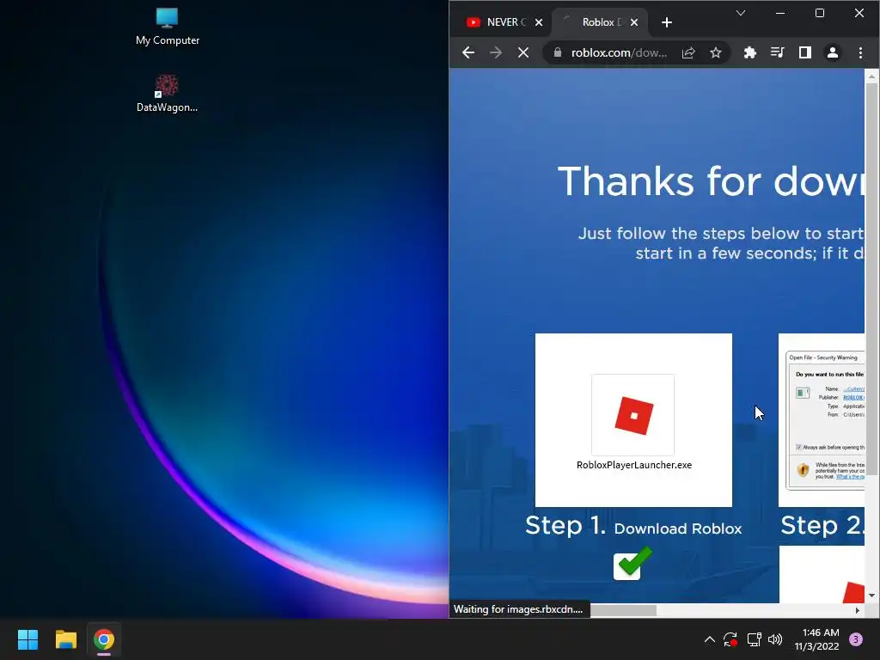Image resolution: width=880 pixels, height=660 pixels.
Task: Close the YouTube tab
Action: point(539,22)
